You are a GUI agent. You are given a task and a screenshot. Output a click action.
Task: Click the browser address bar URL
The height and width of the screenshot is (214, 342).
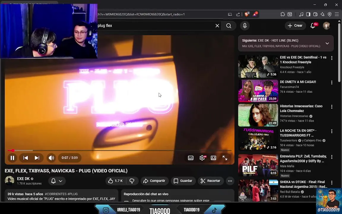click(141, 14)
